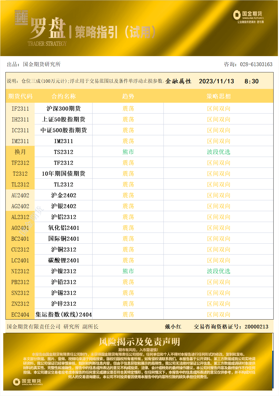Click the PB2312 code cell

pyautogui.click(x=20, y=282)
